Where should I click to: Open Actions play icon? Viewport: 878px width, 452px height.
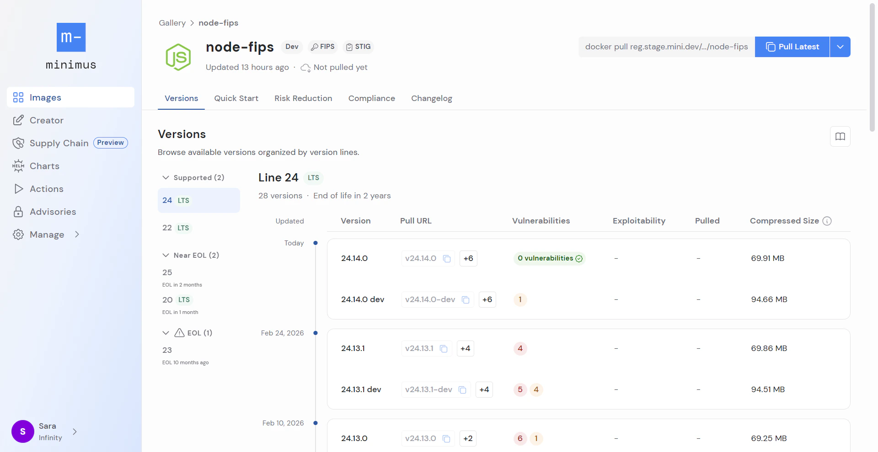click(18, 189)
